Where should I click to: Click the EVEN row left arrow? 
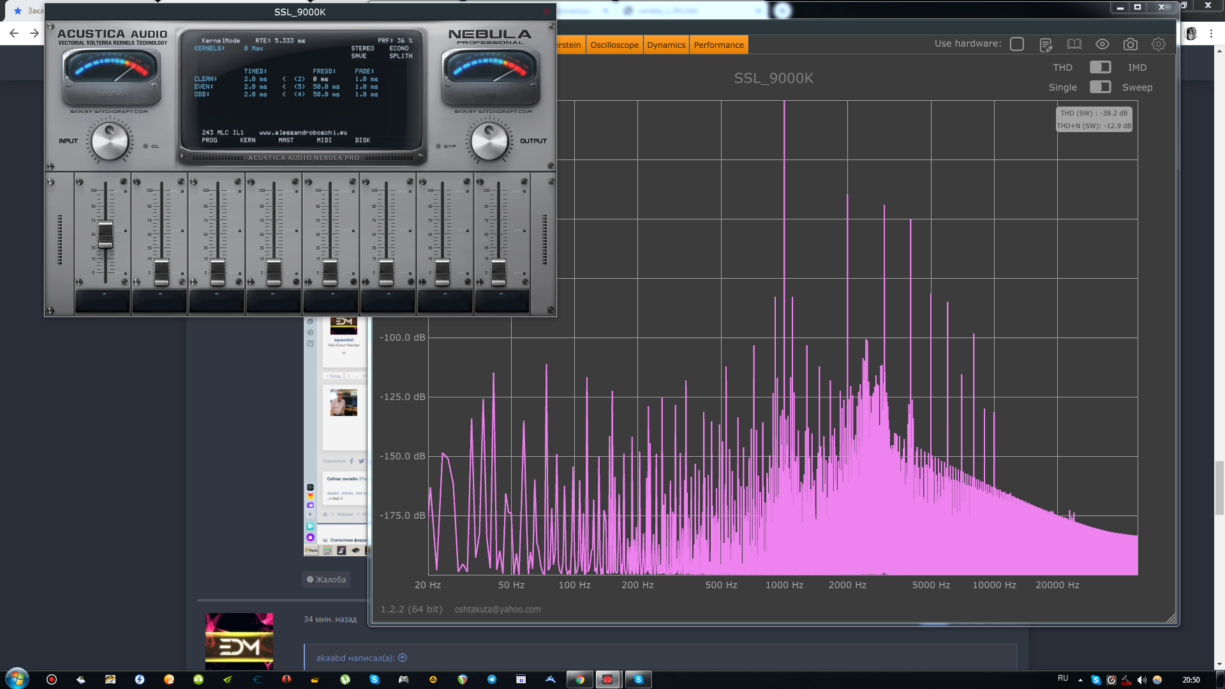point(284,87)
